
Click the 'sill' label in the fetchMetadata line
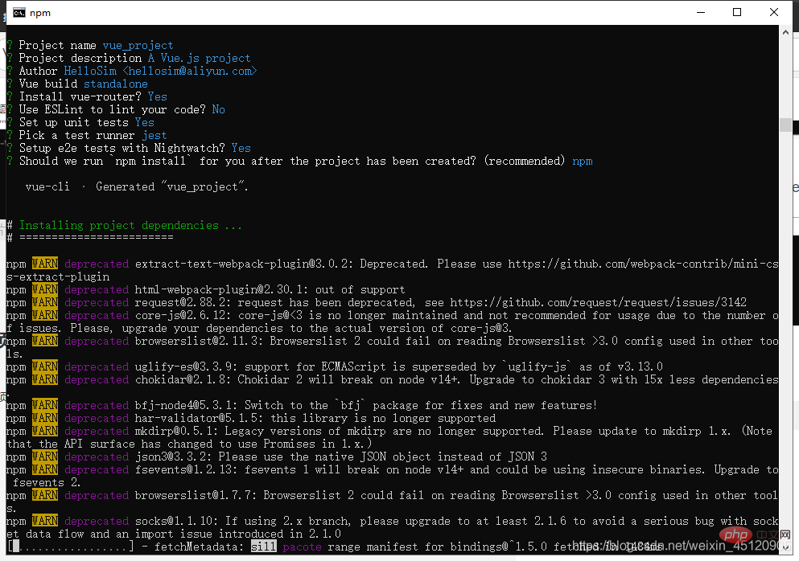click(263, 547)
